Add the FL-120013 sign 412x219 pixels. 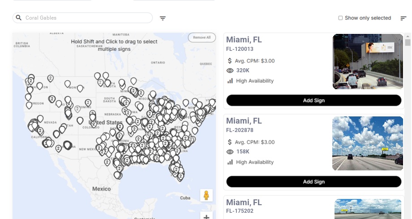(x=313, y=100)
